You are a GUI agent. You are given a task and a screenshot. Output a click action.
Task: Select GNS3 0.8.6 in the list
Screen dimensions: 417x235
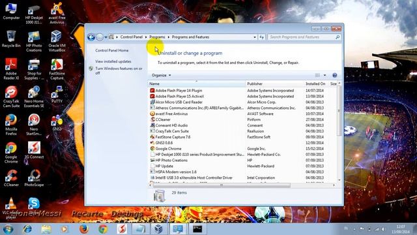(x=242, y=143)
